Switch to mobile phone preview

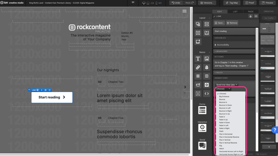pyautogui.click(x=156, y=3)
